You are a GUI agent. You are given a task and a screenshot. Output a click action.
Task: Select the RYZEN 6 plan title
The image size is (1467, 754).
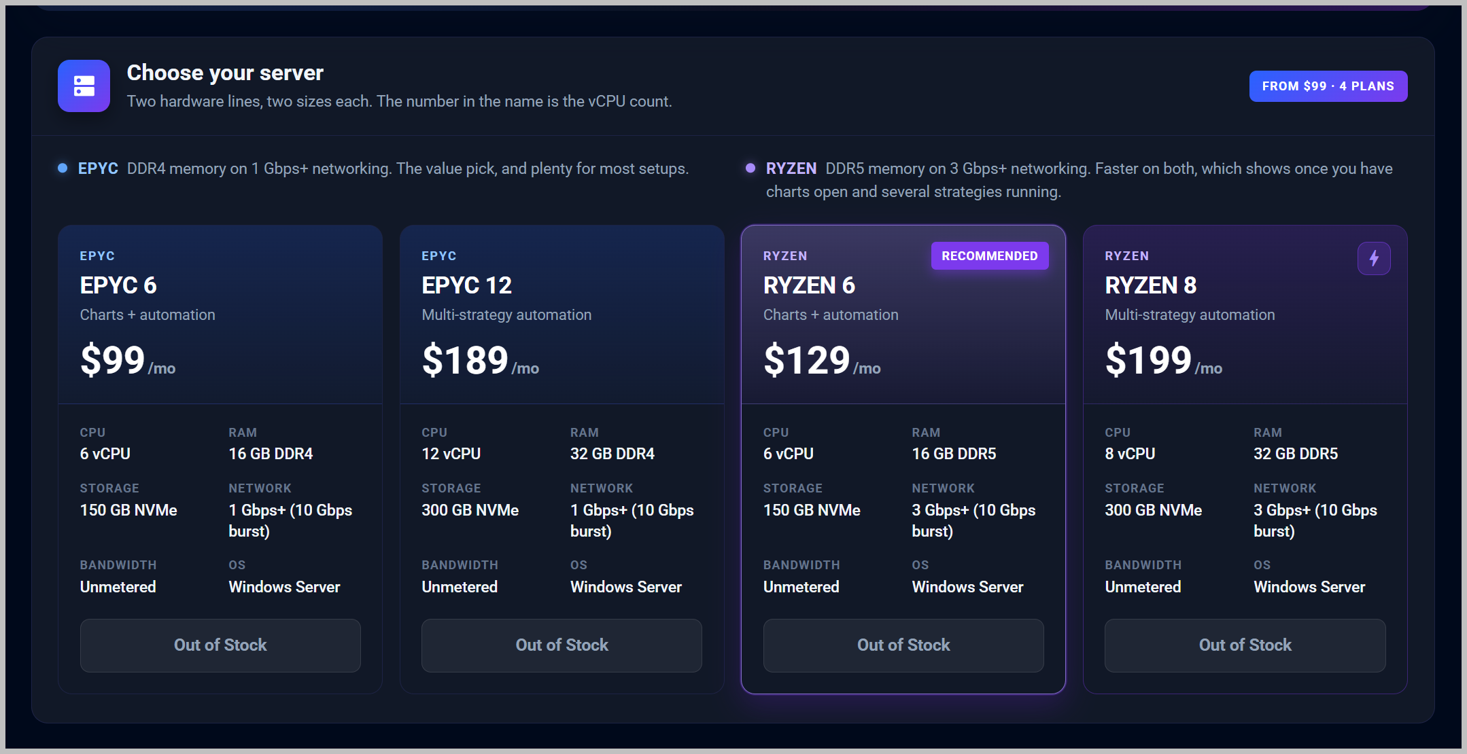point(809,285)
